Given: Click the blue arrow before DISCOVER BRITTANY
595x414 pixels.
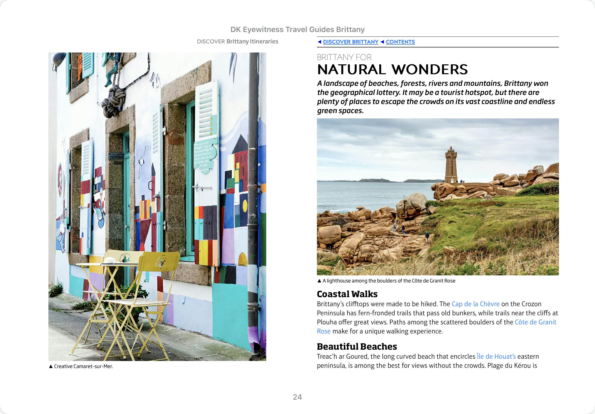Looking at the screenshot, I should 319,42.
